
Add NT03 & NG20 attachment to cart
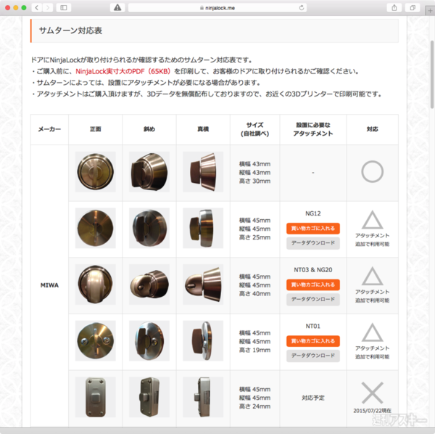[x=313, y=284]
